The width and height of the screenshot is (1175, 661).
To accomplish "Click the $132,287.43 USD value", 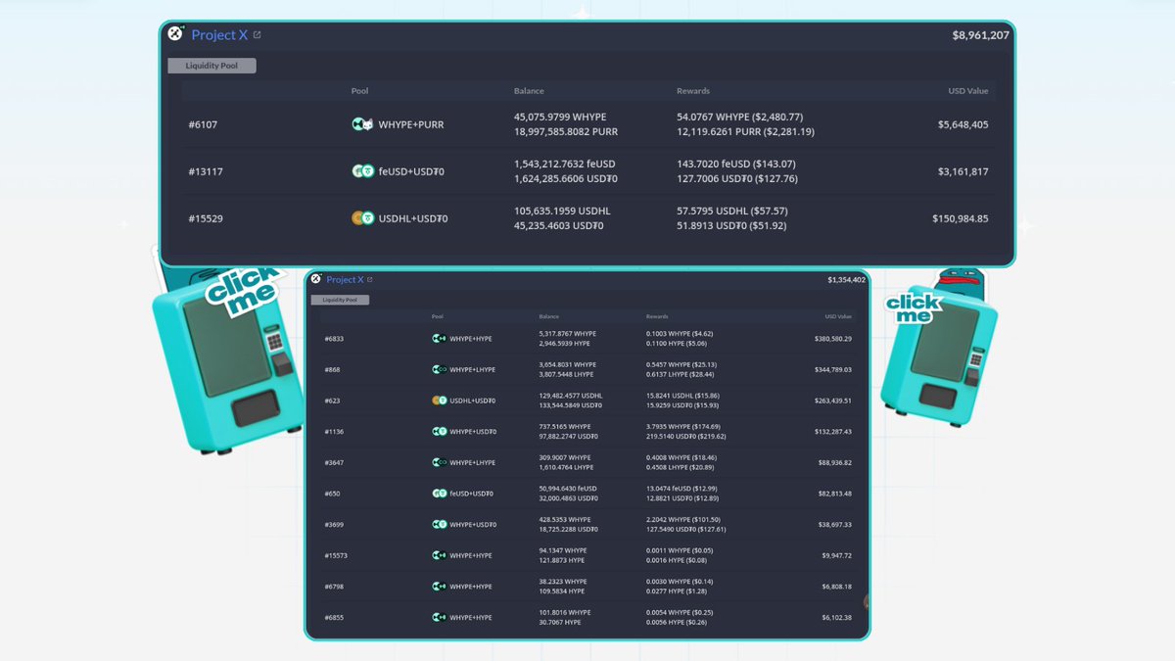I will coord(833,432).
